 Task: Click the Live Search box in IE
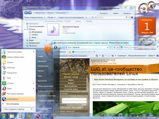pos(139,47)
